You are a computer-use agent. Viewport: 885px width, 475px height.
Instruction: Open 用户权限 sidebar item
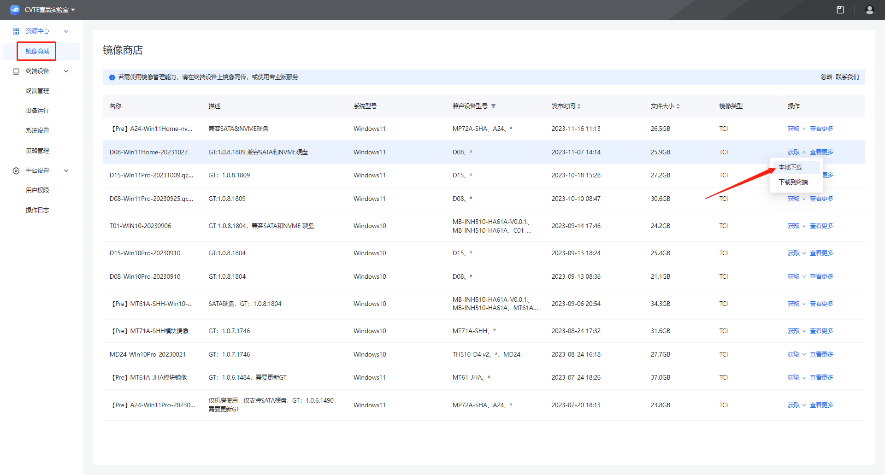click(37, 190)
